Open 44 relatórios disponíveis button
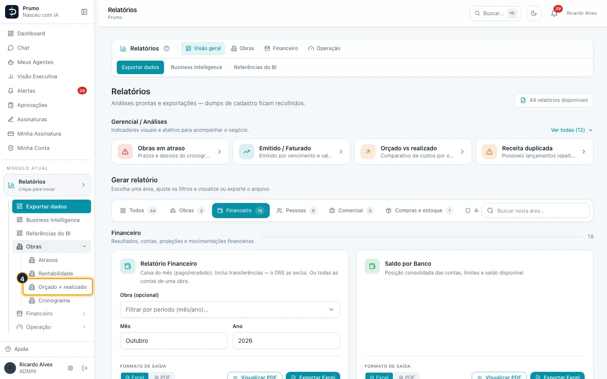Viewport: 607px width, 379px height. point(554,100)
